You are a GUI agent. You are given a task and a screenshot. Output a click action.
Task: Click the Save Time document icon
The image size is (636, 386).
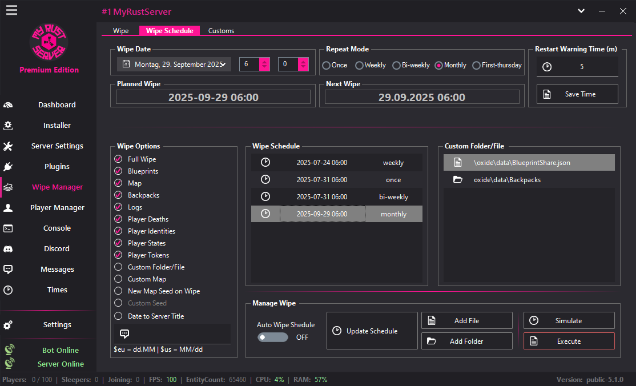(546, 94)
